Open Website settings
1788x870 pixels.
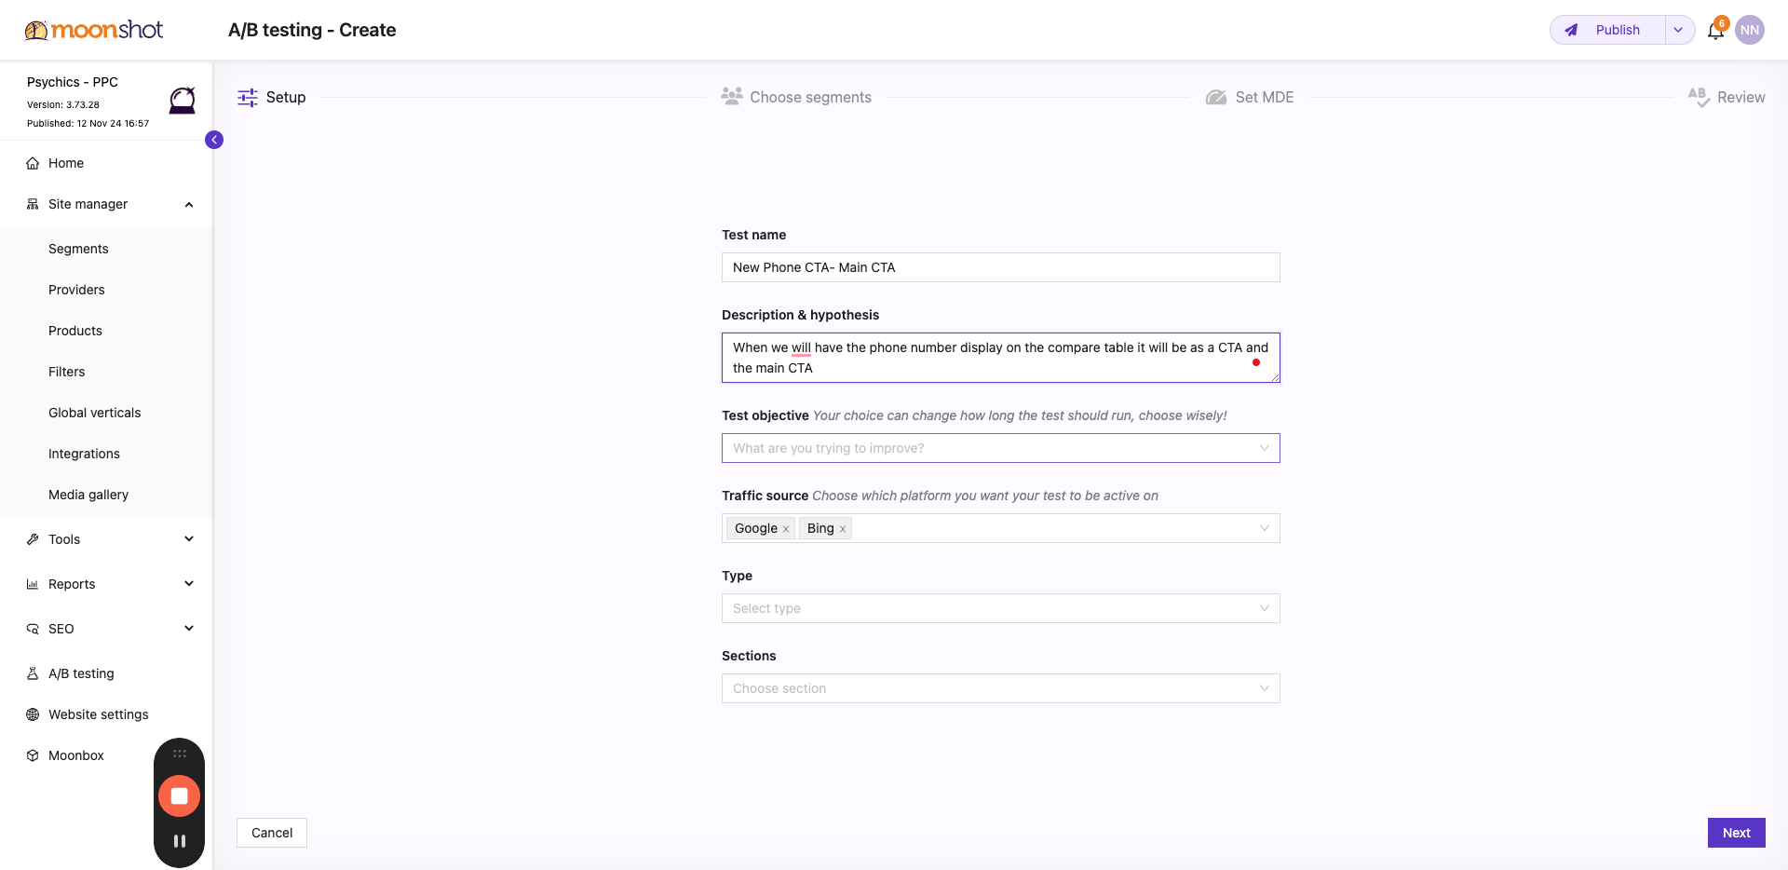tap(99, 714)
